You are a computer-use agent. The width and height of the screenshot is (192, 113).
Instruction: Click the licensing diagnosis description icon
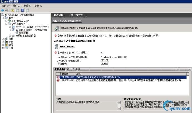[57, 29]
